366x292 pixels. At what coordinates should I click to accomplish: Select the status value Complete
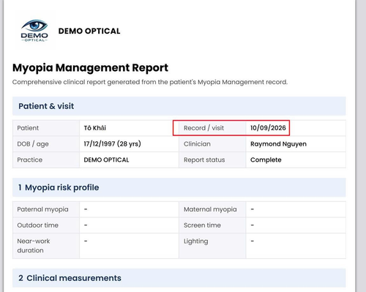coord(266,160)
